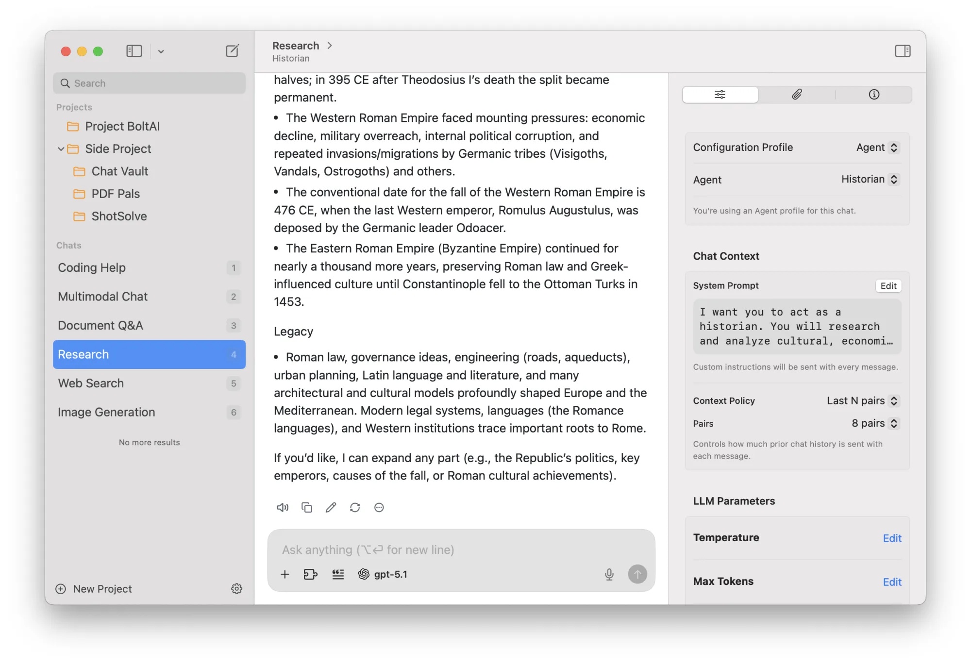Focus the Ask anything message input
This screenshot has width=971, height=664.
tap(461, 550)
